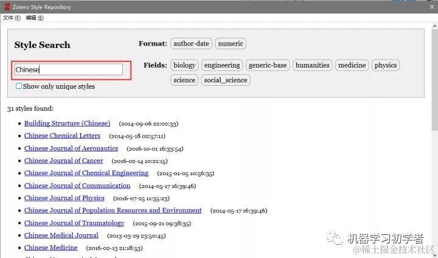Filter by numeric format
This screenshot has width=438, height=258.
(231, 44)
